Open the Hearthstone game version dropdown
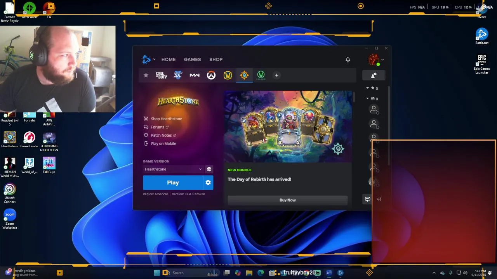The height and width of the screenshot is (279, 497). 173,169
